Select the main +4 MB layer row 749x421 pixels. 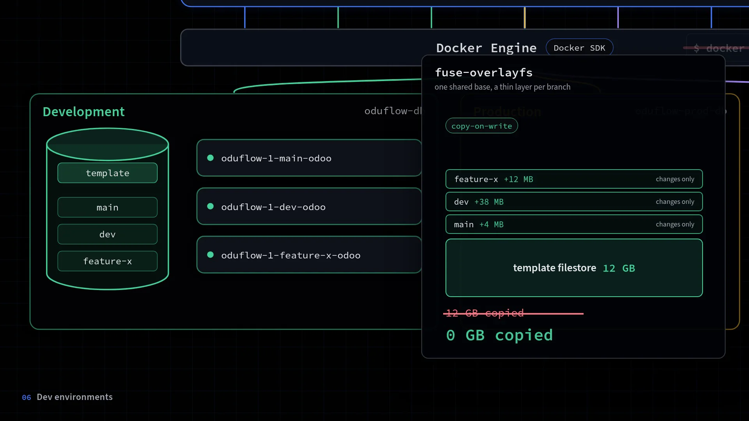[574, 224]
